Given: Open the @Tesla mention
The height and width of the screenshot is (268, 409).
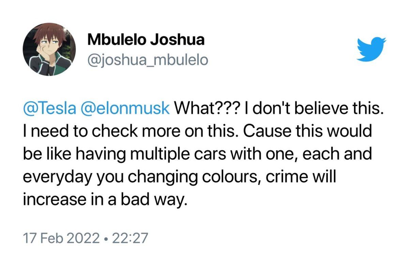Looking at the screenshot, I should point(49,108).
